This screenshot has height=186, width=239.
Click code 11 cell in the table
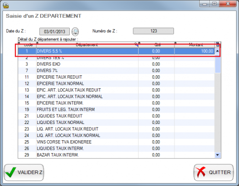pos(27,77)
